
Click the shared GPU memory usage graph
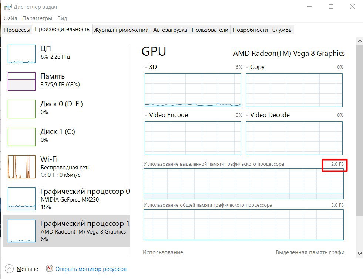tap(243, 225)
